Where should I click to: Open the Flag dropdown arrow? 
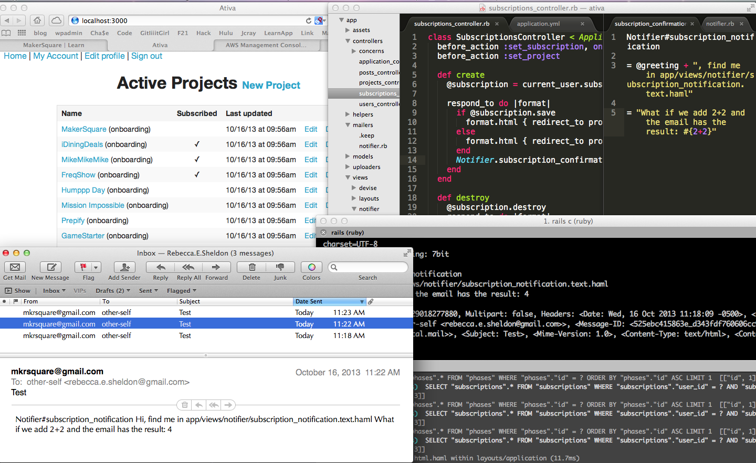pyautogui.click(x=96, y=267)
